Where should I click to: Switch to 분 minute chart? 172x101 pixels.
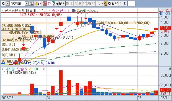point(60,4)
